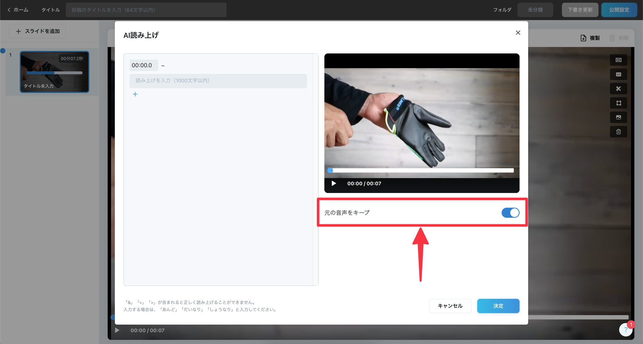Close the AI読み上げ dialog
This screenshot has width=643, height=344.
[518, 33]
